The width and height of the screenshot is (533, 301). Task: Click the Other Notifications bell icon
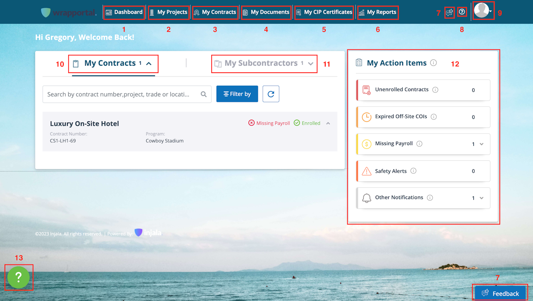(x=366, y=198)
